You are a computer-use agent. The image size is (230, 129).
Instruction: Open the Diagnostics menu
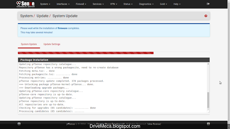146,4
